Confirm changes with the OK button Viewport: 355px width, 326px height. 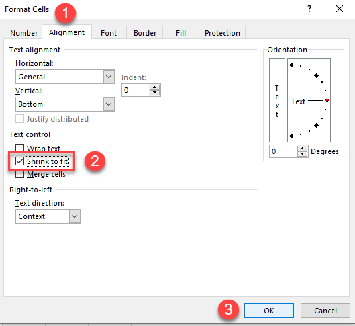coord(269,311)
